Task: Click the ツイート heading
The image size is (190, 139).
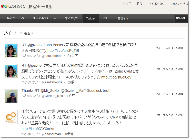Action: click(x=10, y=33)
